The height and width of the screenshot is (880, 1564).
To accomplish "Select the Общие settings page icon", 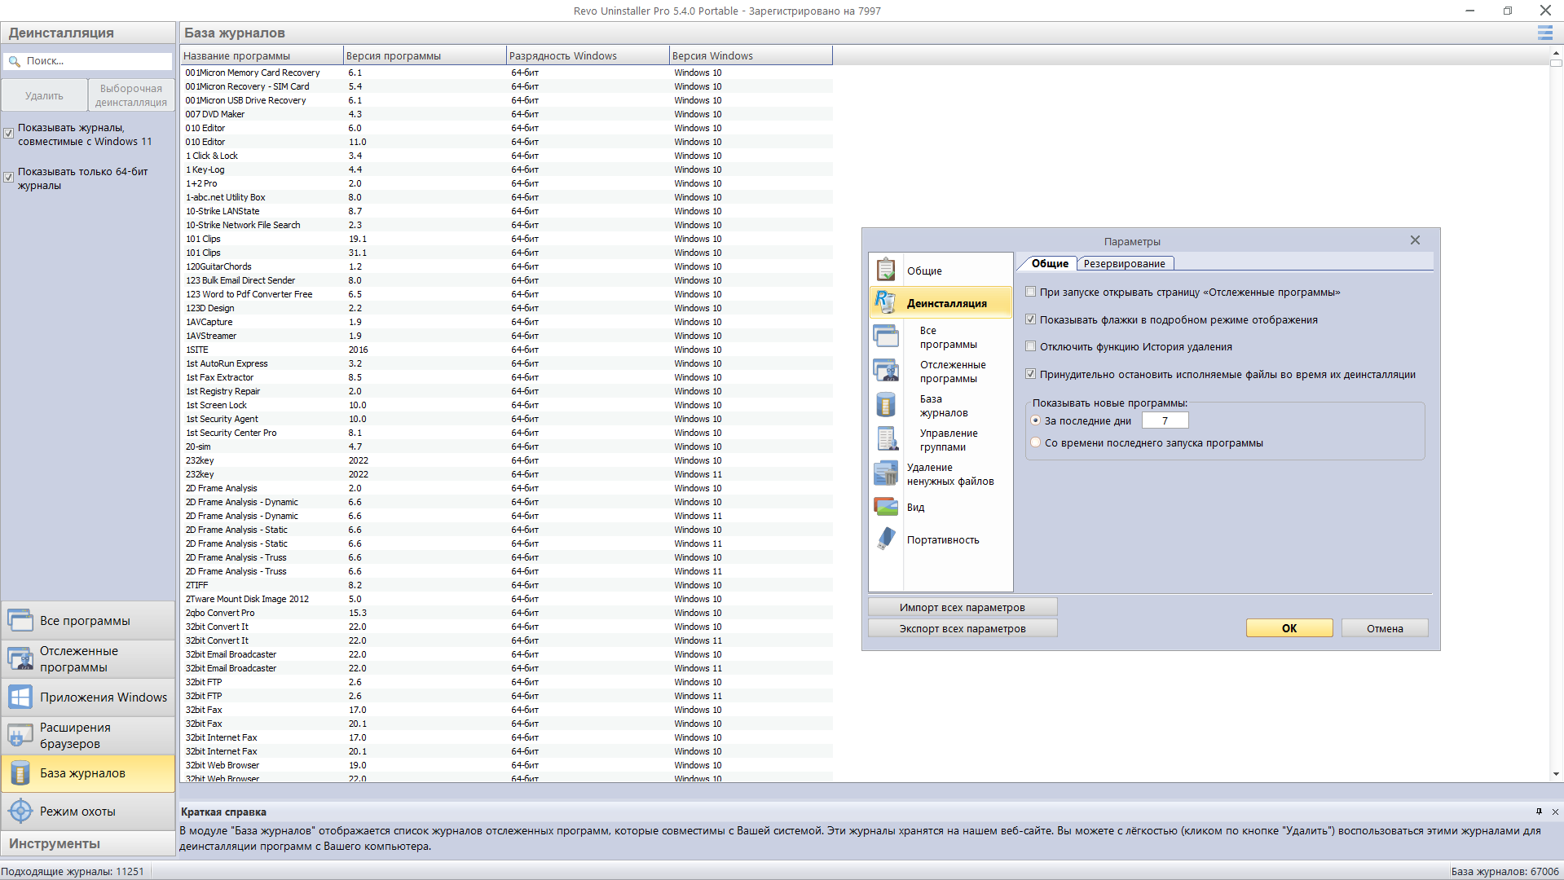I will [885, 269].
